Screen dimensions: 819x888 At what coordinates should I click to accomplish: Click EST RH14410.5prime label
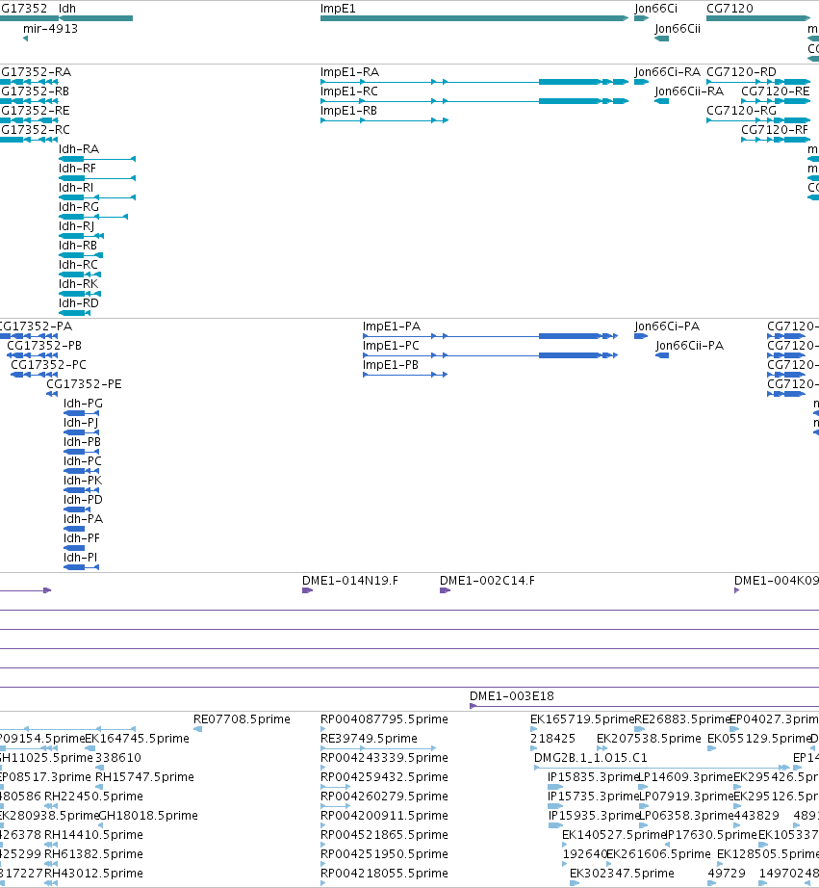click(93, 835)
